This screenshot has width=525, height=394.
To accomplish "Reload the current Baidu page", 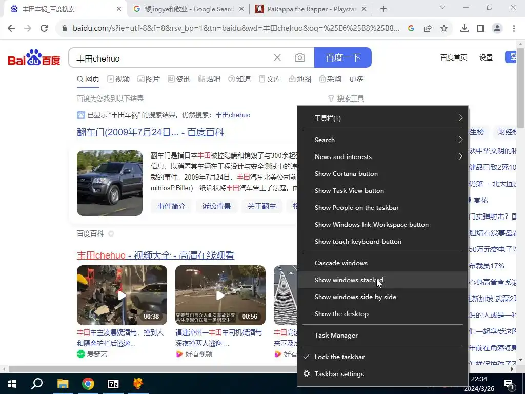I will coord(44,29).
